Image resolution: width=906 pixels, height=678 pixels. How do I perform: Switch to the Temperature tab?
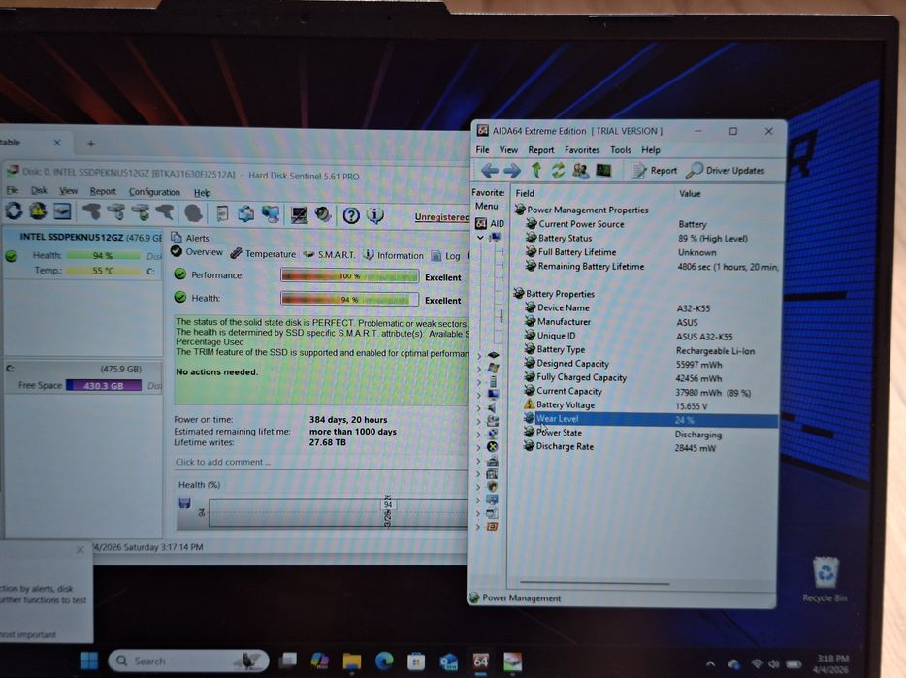click(263, 254)
